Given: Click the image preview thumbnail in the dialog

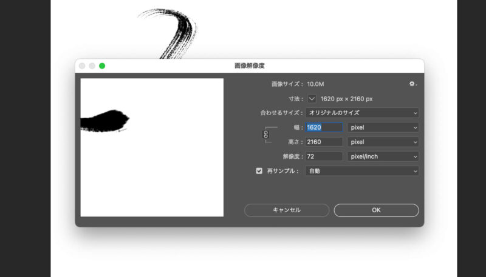Looking at the screenshot, I should click(x=152, y=147).
